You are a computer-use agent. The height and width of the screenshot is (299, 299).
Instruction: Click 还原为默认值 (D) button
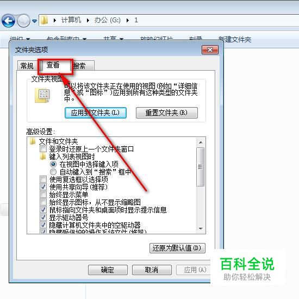click(x=177, y=248)
